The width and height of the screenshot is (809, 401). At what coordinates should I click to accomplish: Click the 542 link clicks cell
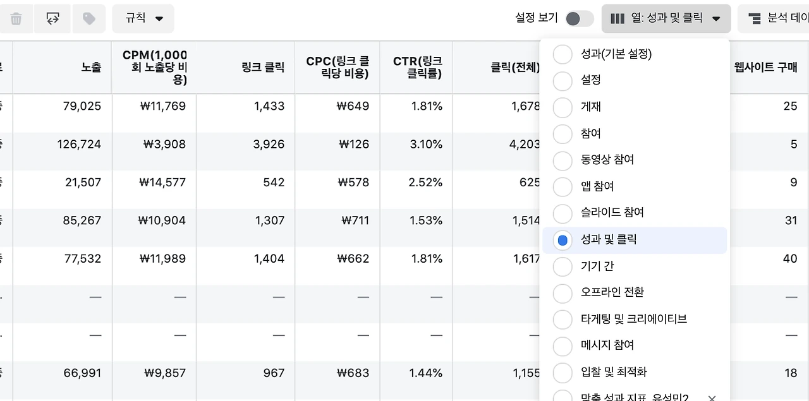pyautogui.click(x=274, y=183)
